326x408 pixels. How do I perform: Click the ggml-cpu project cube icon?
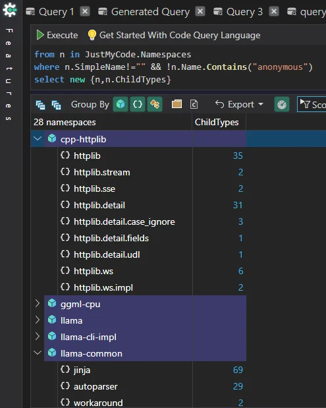coord(52,303)
